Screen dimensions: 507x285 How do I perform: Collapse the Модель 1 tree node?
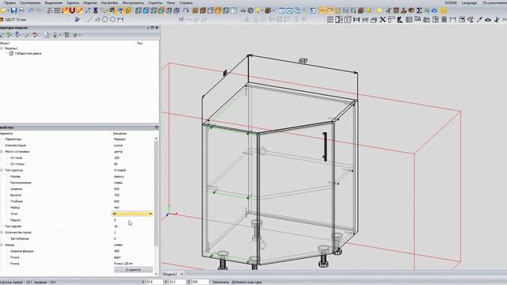click(2, 48)
